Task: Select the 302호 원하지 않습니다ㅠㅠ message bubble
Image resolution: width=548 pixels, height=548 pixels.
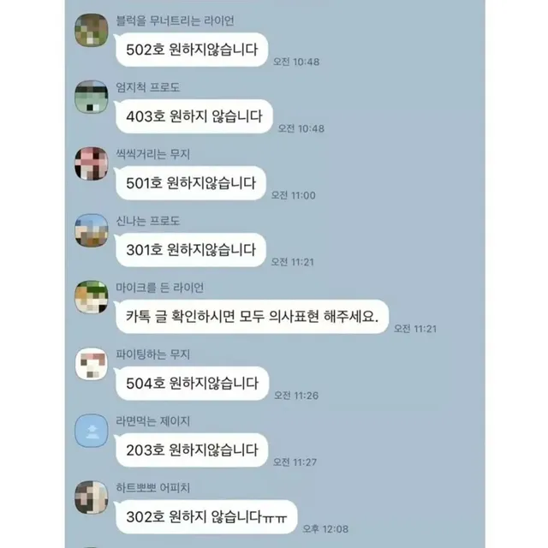Action: tap(206, 517)
